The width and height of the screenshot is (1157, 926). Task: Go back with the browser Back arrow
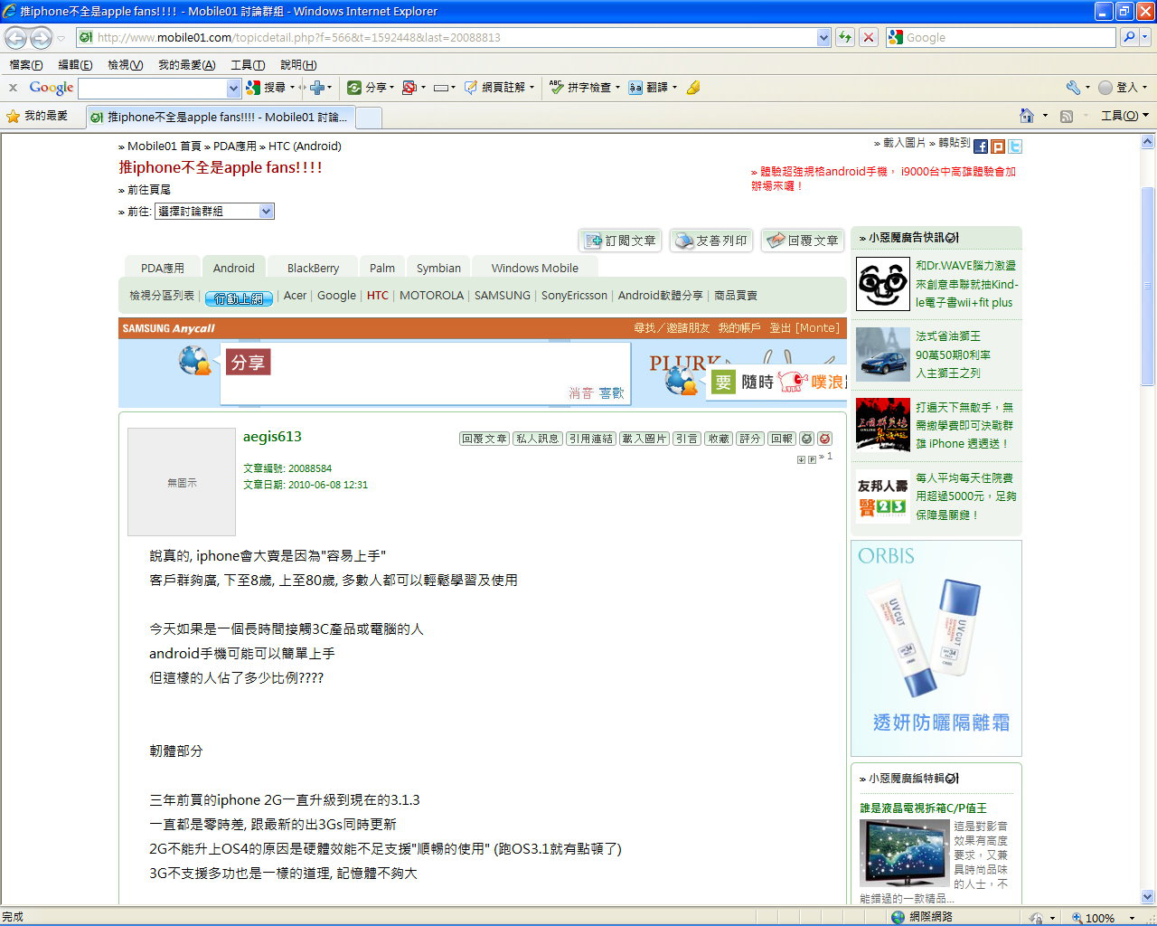point(16,38)
